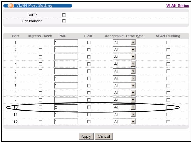
Task: Click the PVID field for port 5
Action: tap(66, 71)
